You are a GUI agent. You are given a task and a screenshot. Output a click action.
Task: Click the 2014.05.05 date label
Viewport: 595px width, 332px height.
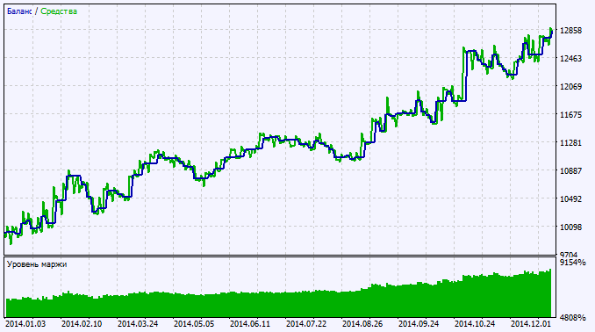click(x=194, y=324)
